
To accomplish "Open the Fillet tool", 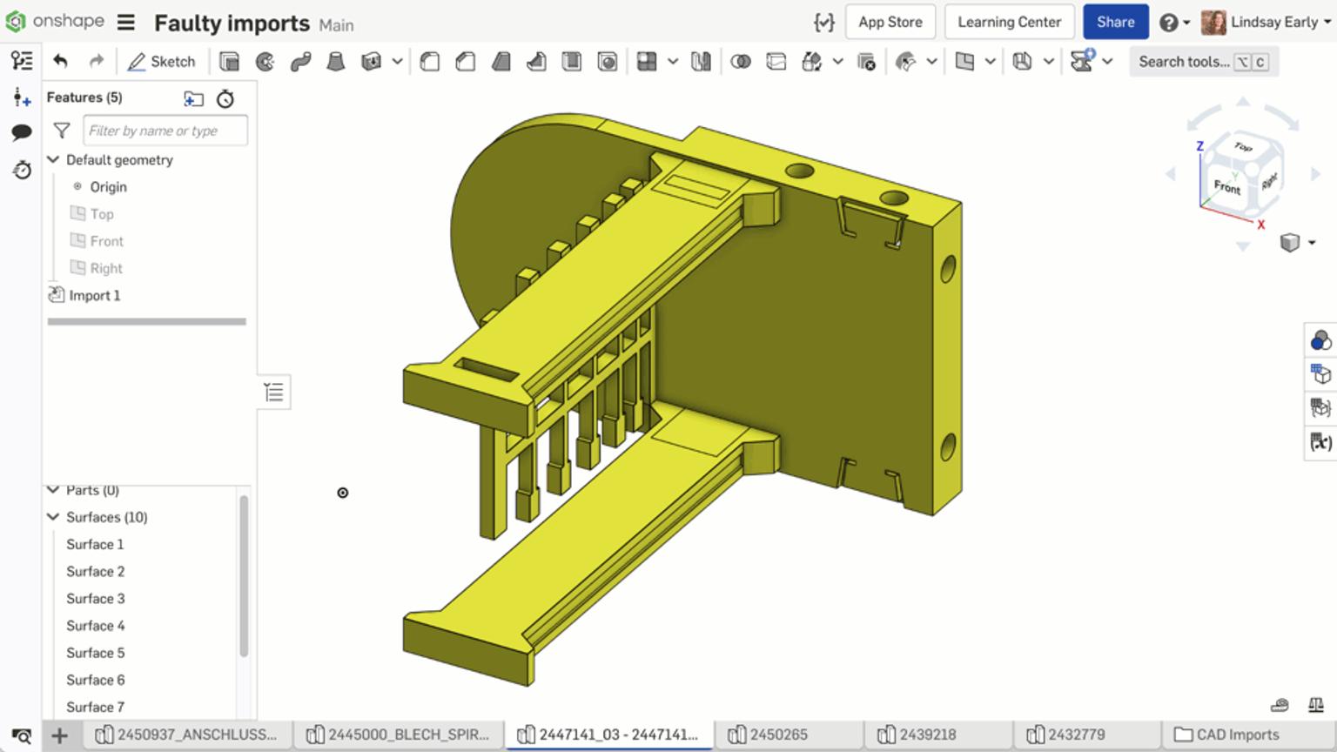I will click(x=430, y=61).
